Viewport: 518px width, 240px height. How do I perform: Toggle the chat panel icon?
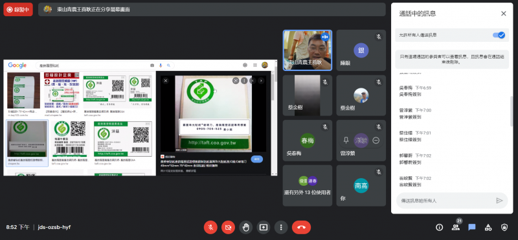tap(472, 227)
